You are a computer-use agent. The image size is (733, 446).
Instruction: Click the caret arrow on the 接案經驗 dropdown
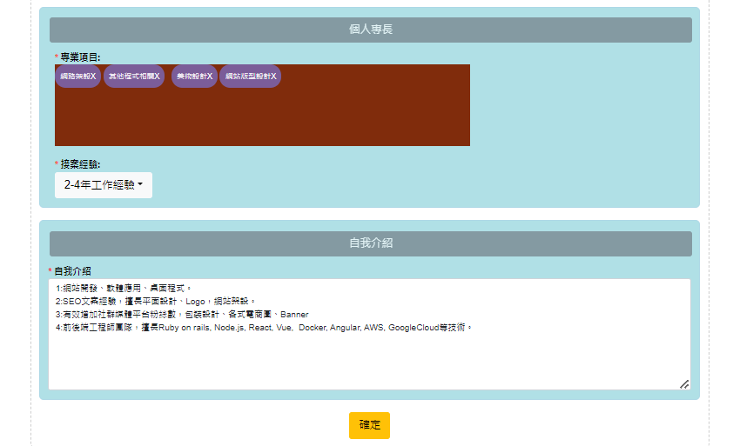click(x=140, y=185)
